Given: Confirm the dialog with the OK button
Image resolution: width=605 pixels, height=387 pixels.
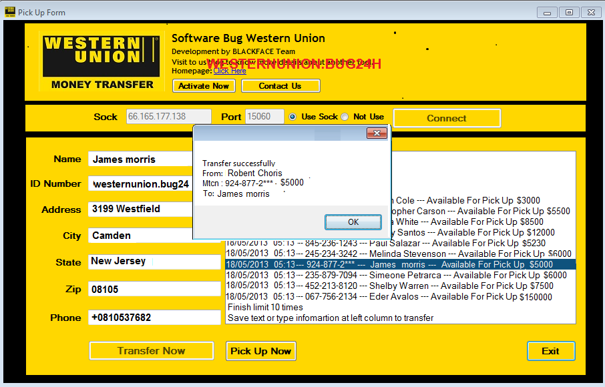Looking at the screenshot, I should (353, 222).
